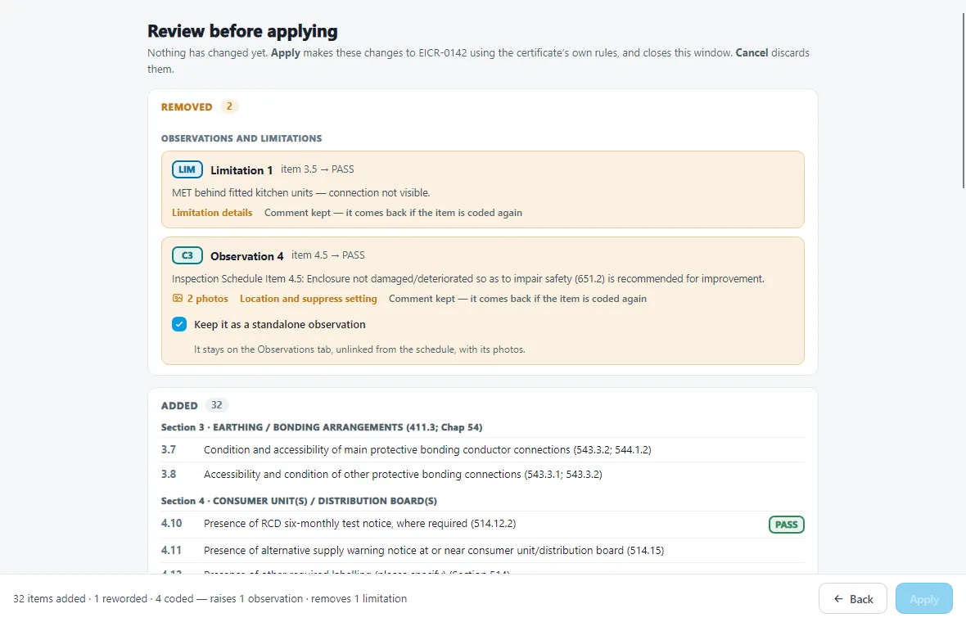Select row 3.7 main protective bonding connections
Image resolution: width=966 pixels, height=622 pixels.
coord(483,450)
